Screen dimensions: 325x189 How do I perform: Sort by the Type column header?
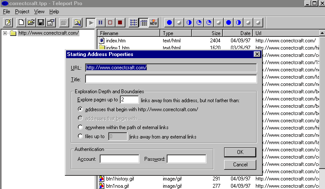[x=176, y=33]
